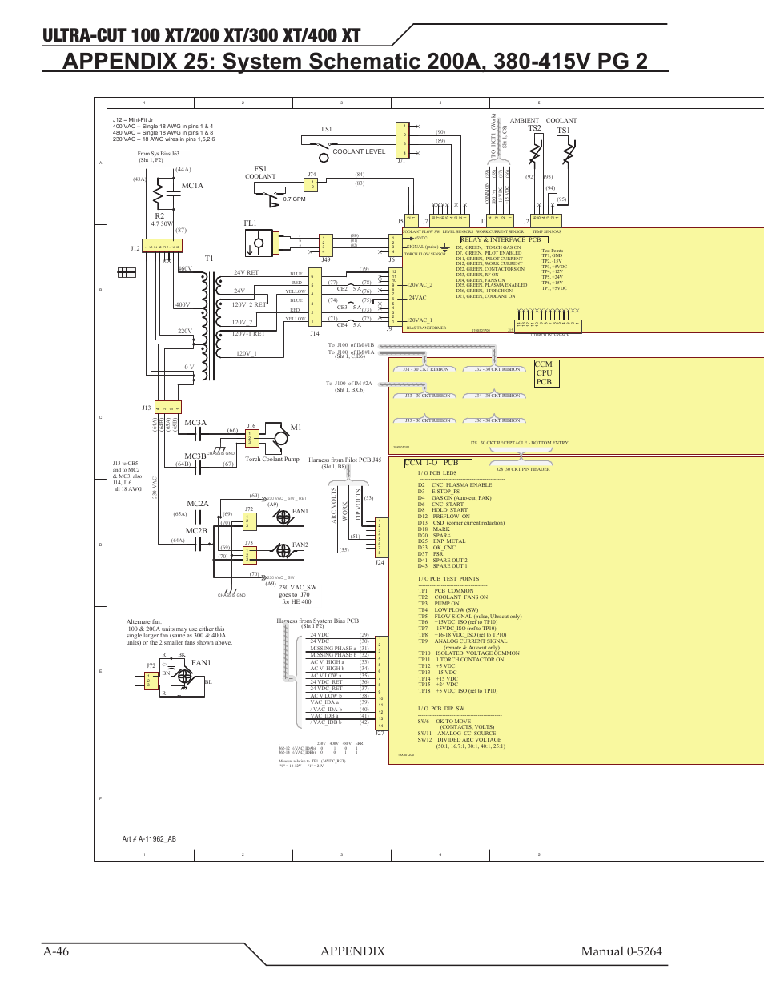764x989 pixels.
Task: Click the 'A-46' page number
Action: (x=56, y=951)
